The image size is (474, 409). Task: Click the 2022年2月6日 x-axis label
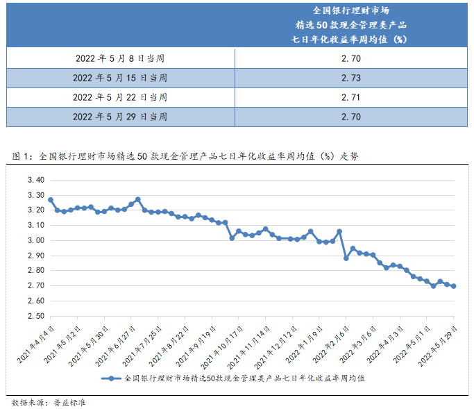click(x=331, y=341)
